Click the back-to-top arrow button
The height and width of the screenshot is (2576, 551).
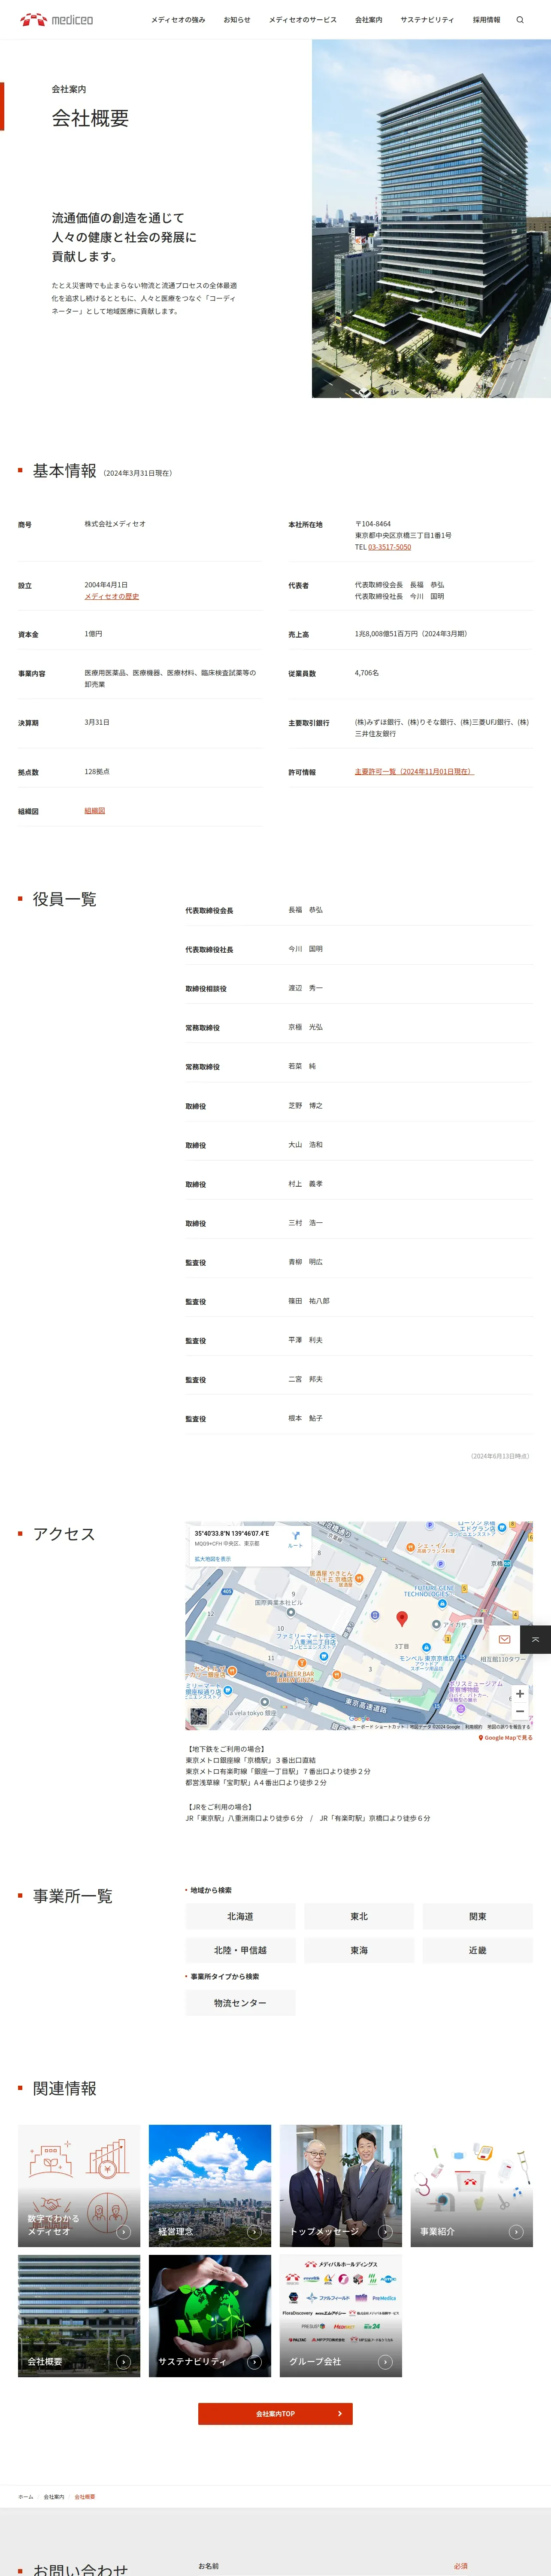536,1640
